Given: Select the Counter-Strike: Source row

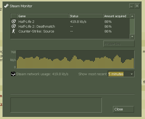Looking at the screenshot, I should coord(70,31).
